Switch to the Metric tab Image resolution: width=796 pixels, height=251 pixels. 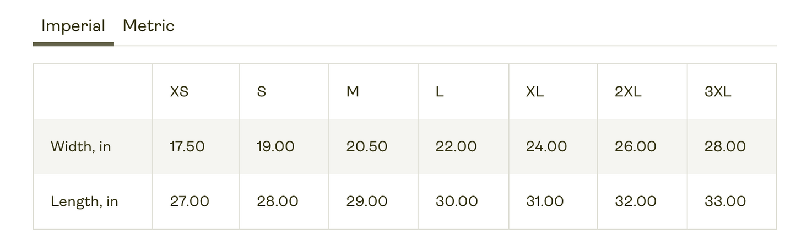click(x=148, y=26)
